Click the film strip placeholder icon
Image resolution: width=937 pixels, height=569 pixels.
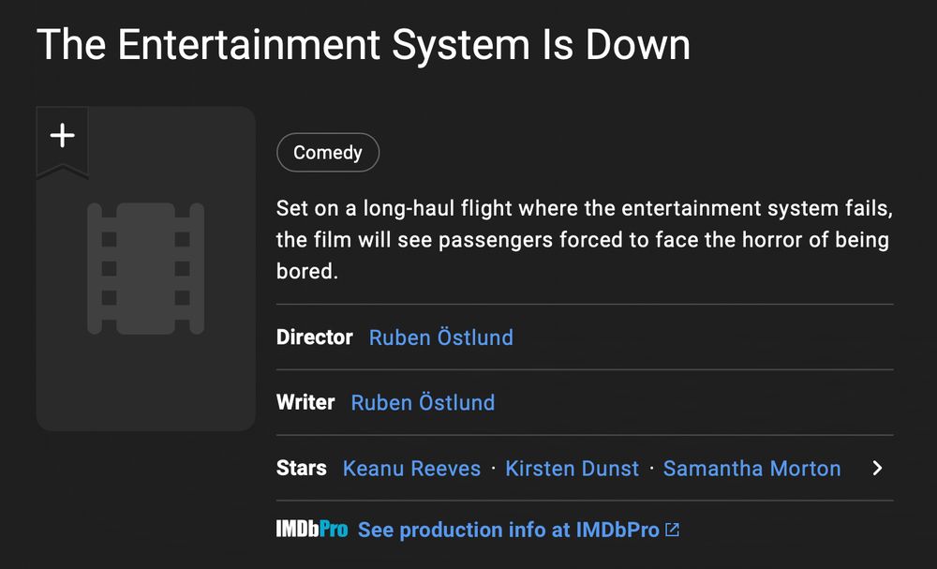coord(146,268)
